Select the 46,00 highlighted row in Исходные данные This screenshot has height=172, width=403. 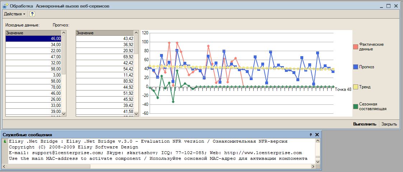pos(34,39)
